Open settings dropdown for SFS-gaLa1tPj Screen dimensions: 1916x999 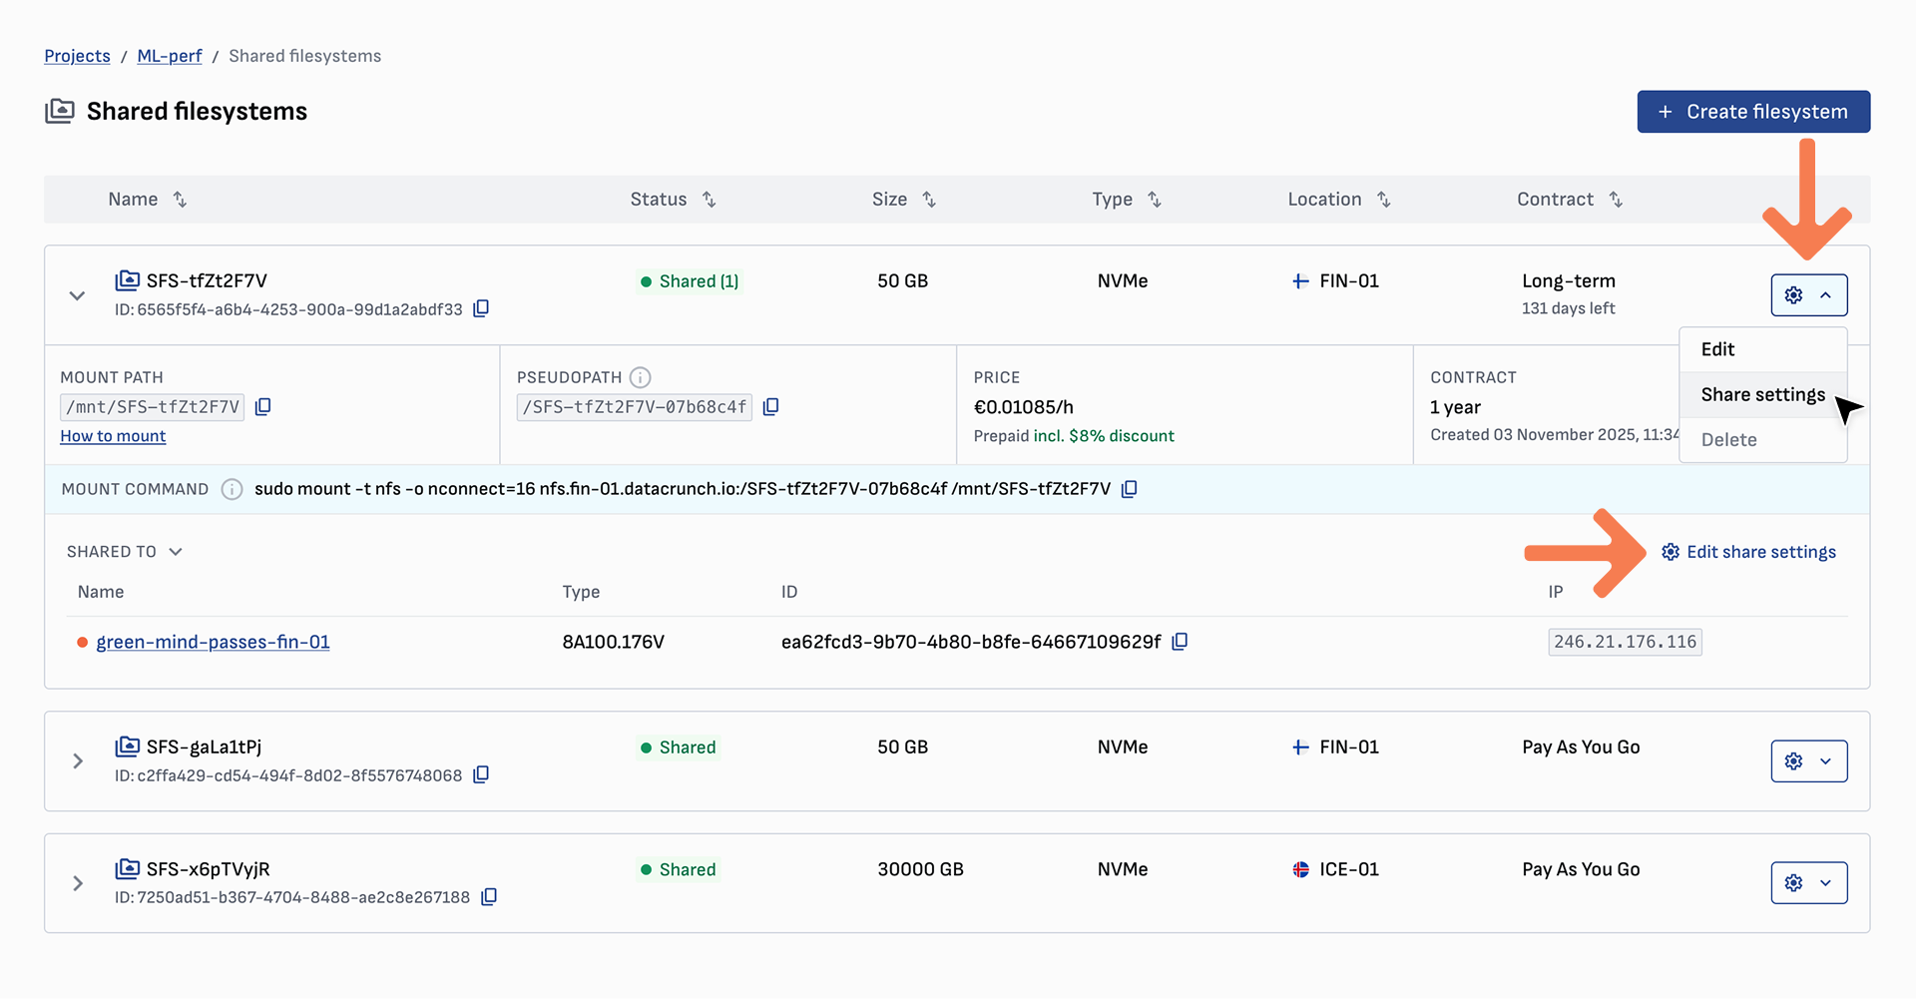pyautogui.click(x=1808, y=761)
